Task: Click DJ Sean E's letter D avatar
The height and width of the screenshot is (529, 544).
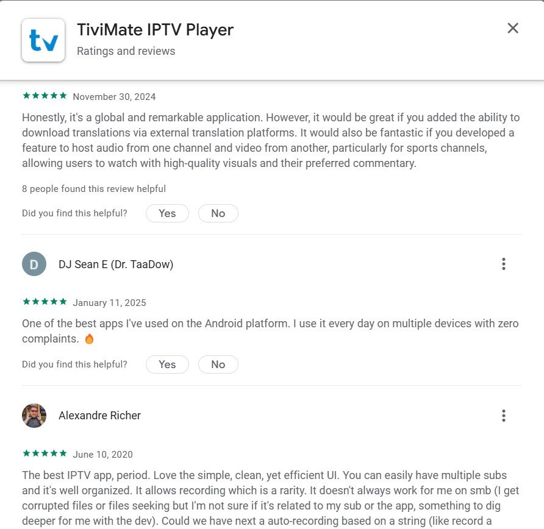Action: point(34,264)
